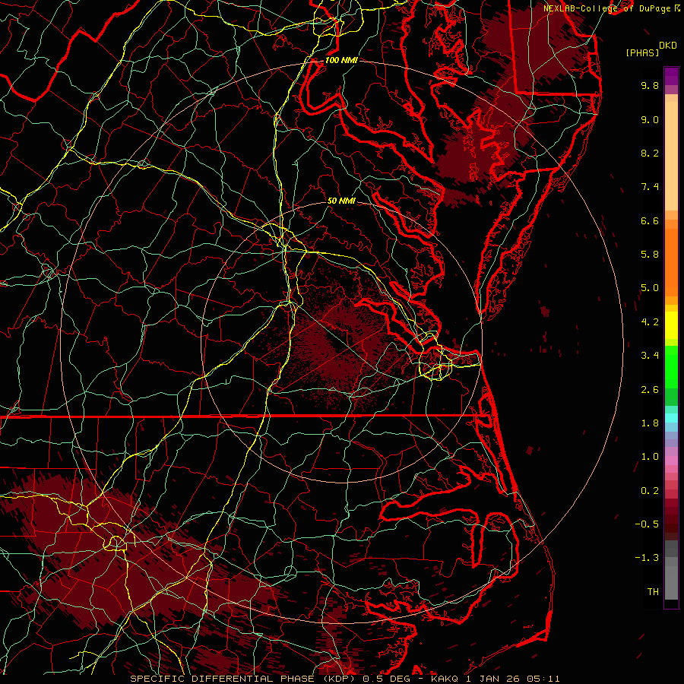Select the 2.6 legend value
Image resolution: width=684 pixels, height=684 pixels.
650,390
